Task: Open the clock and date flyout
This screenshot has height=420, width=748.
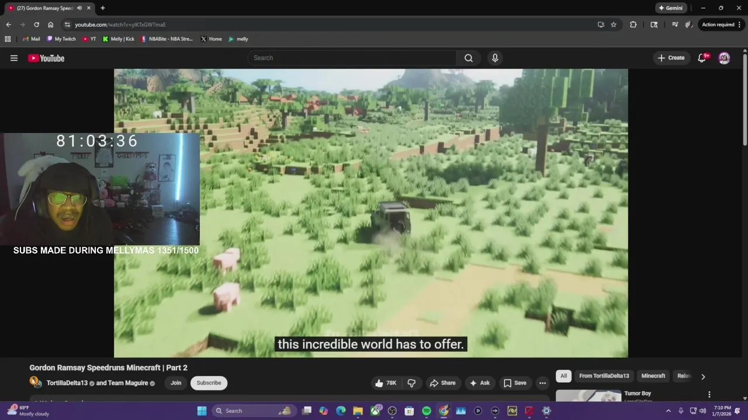Action: pyautogui.click(x=722, y=411)
